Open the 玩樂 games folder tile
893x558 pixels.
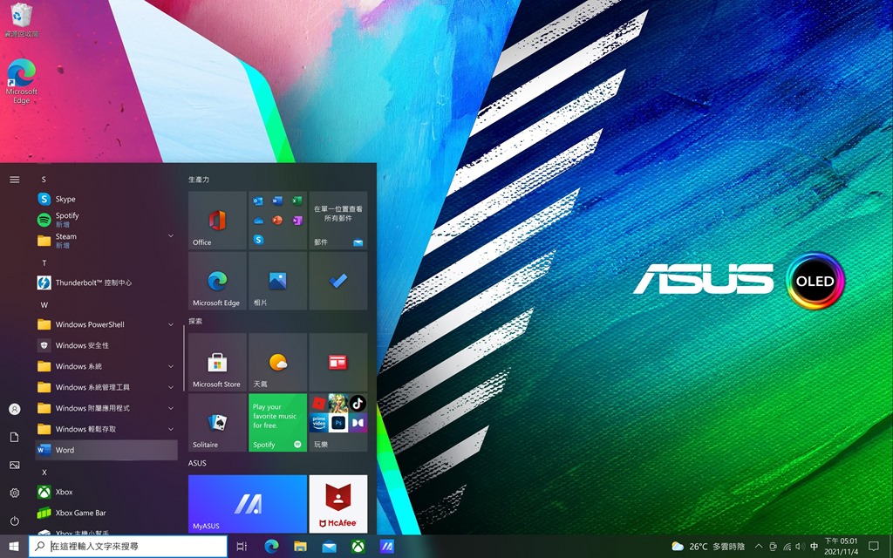click(338, 423)
